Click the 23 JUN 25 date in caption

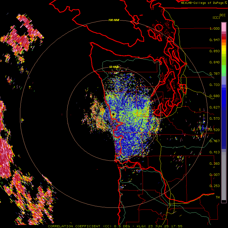pos(159,226)
